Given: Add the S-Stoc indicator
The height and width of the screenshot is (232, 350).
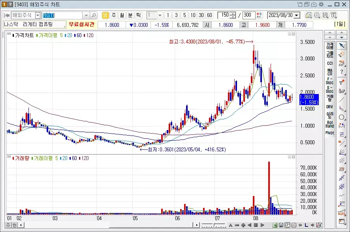Looking at the screenshot, I should [330, 90].
